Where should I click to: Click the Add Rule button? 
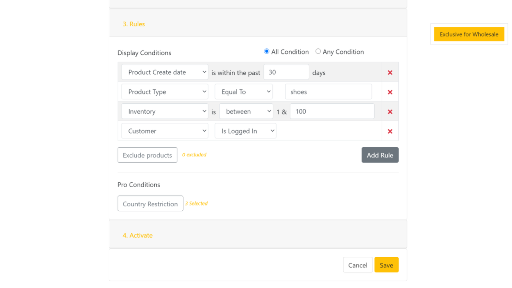[380, 155]
